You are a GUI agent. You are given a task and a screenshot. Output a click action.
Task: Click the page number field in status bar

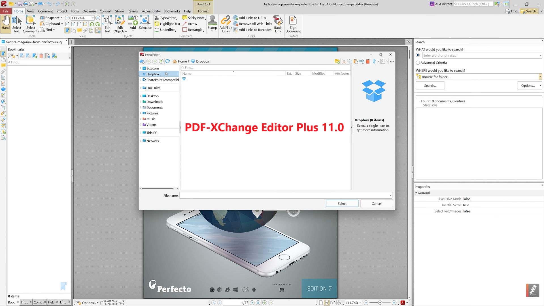tap(236, 303)
